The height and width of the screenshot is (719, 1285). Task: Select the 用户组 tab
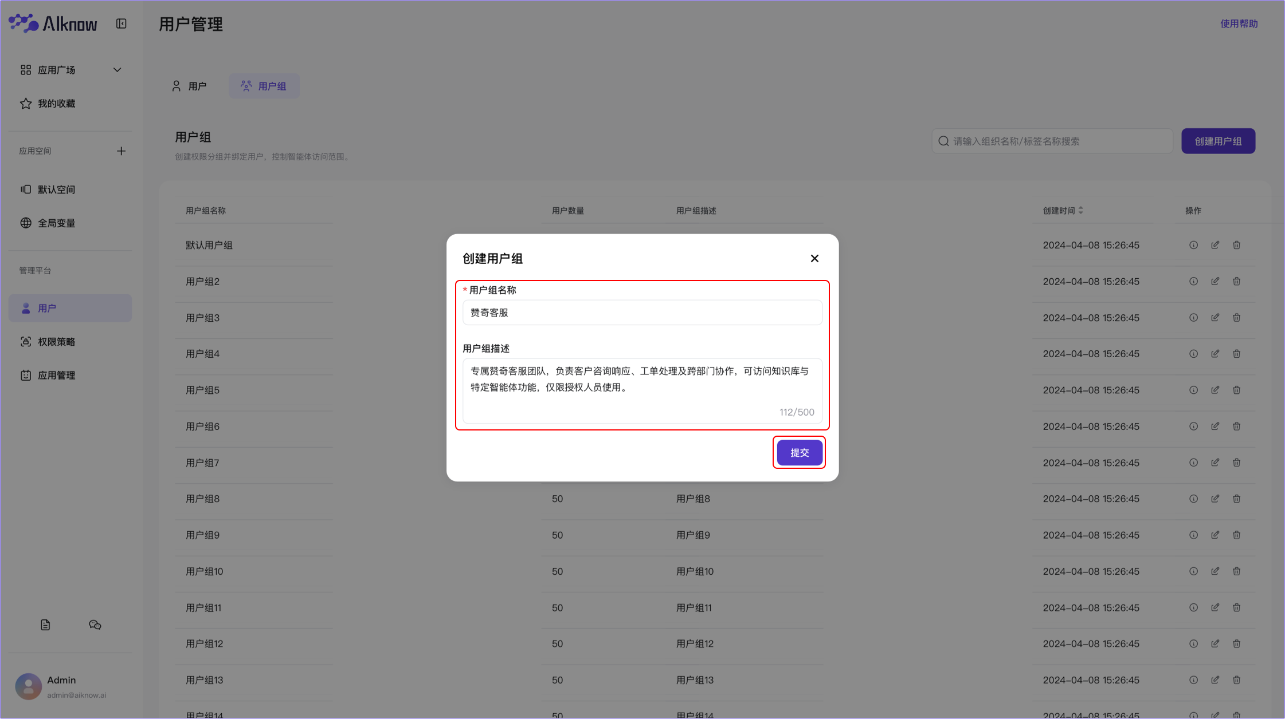tap(264, 85)
